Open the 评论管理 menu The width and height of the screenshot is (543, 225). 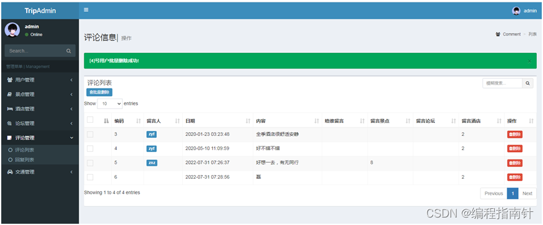tap(40, 138)
